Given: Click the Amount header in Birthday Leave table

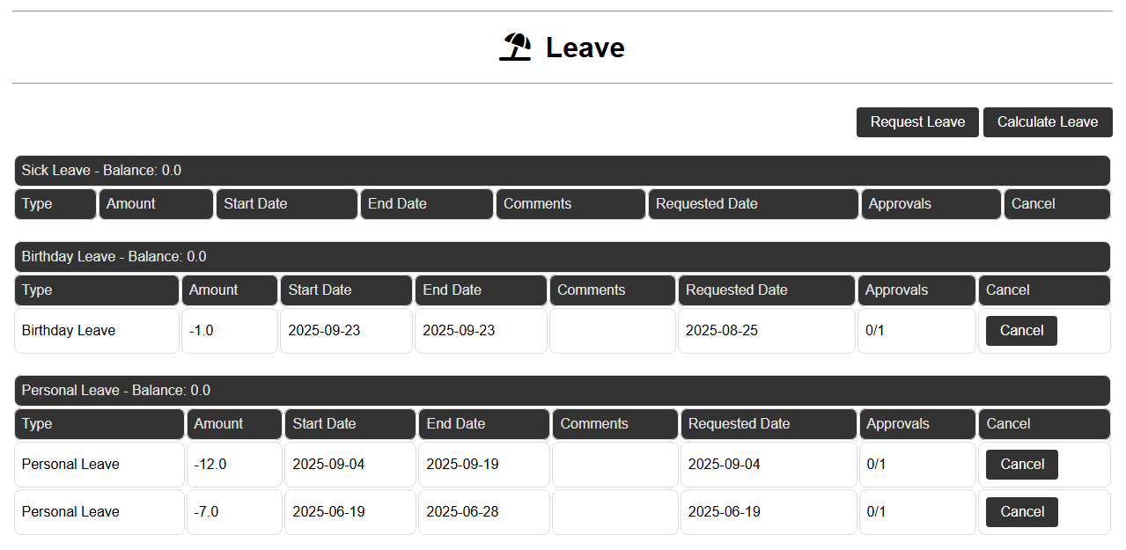Looking at the screenshot, I should coord(229,290).
